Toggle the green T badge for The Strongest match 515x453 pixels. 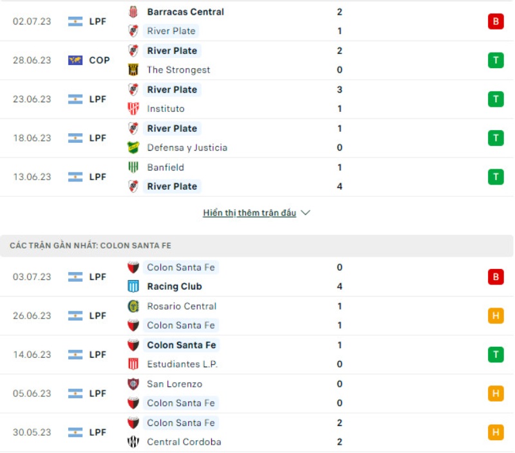coord(495,60)
